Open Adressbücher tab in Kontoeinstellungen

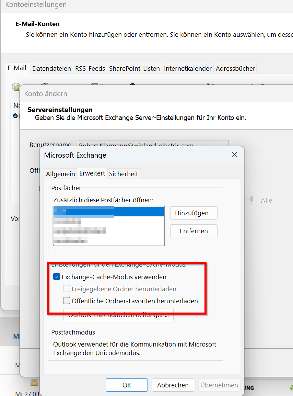coord(235,68)
